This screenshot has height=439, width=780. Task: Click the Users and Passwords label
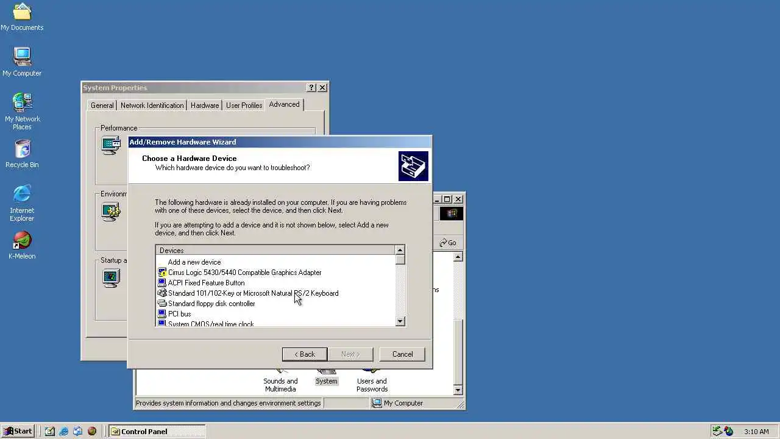[372, 385]
